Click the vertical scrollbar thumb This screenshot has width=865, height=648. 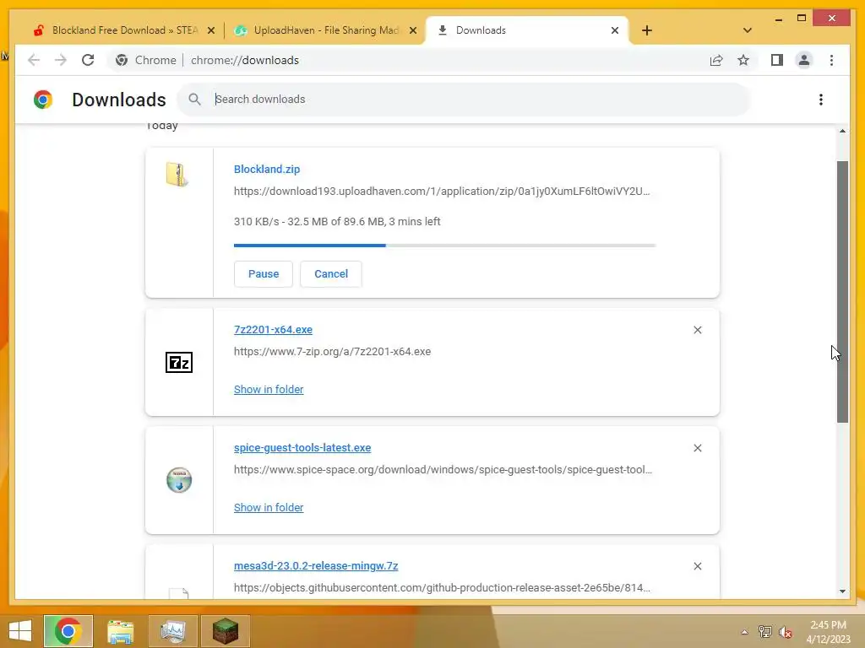[842, 292]
